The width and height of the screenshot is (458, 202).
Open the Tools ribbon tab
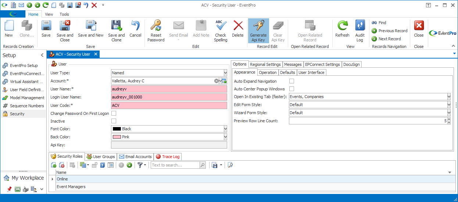pyautogui.click(x=64, y=14)
